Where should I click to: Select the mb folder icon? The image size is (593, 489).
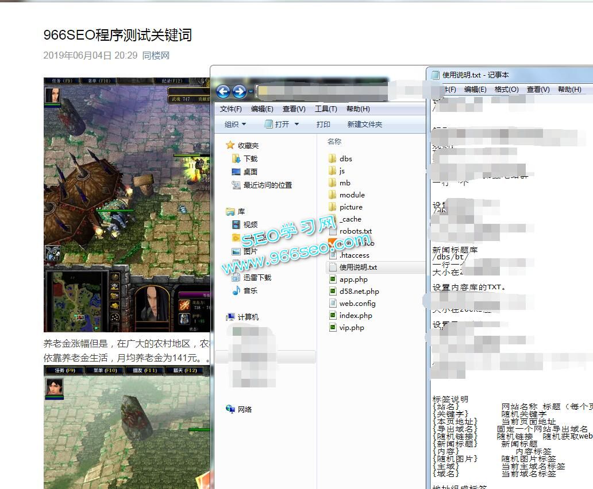tap(333, 183)
